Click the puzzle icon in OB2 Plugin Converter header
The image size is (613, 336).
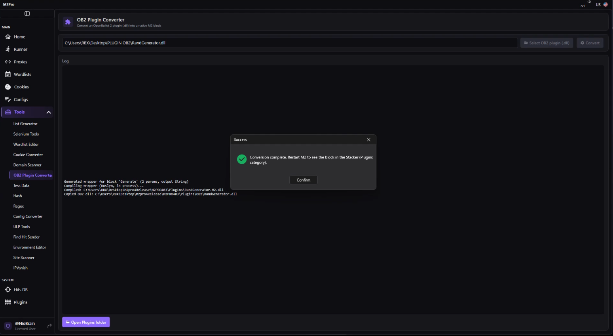point(68,22)
